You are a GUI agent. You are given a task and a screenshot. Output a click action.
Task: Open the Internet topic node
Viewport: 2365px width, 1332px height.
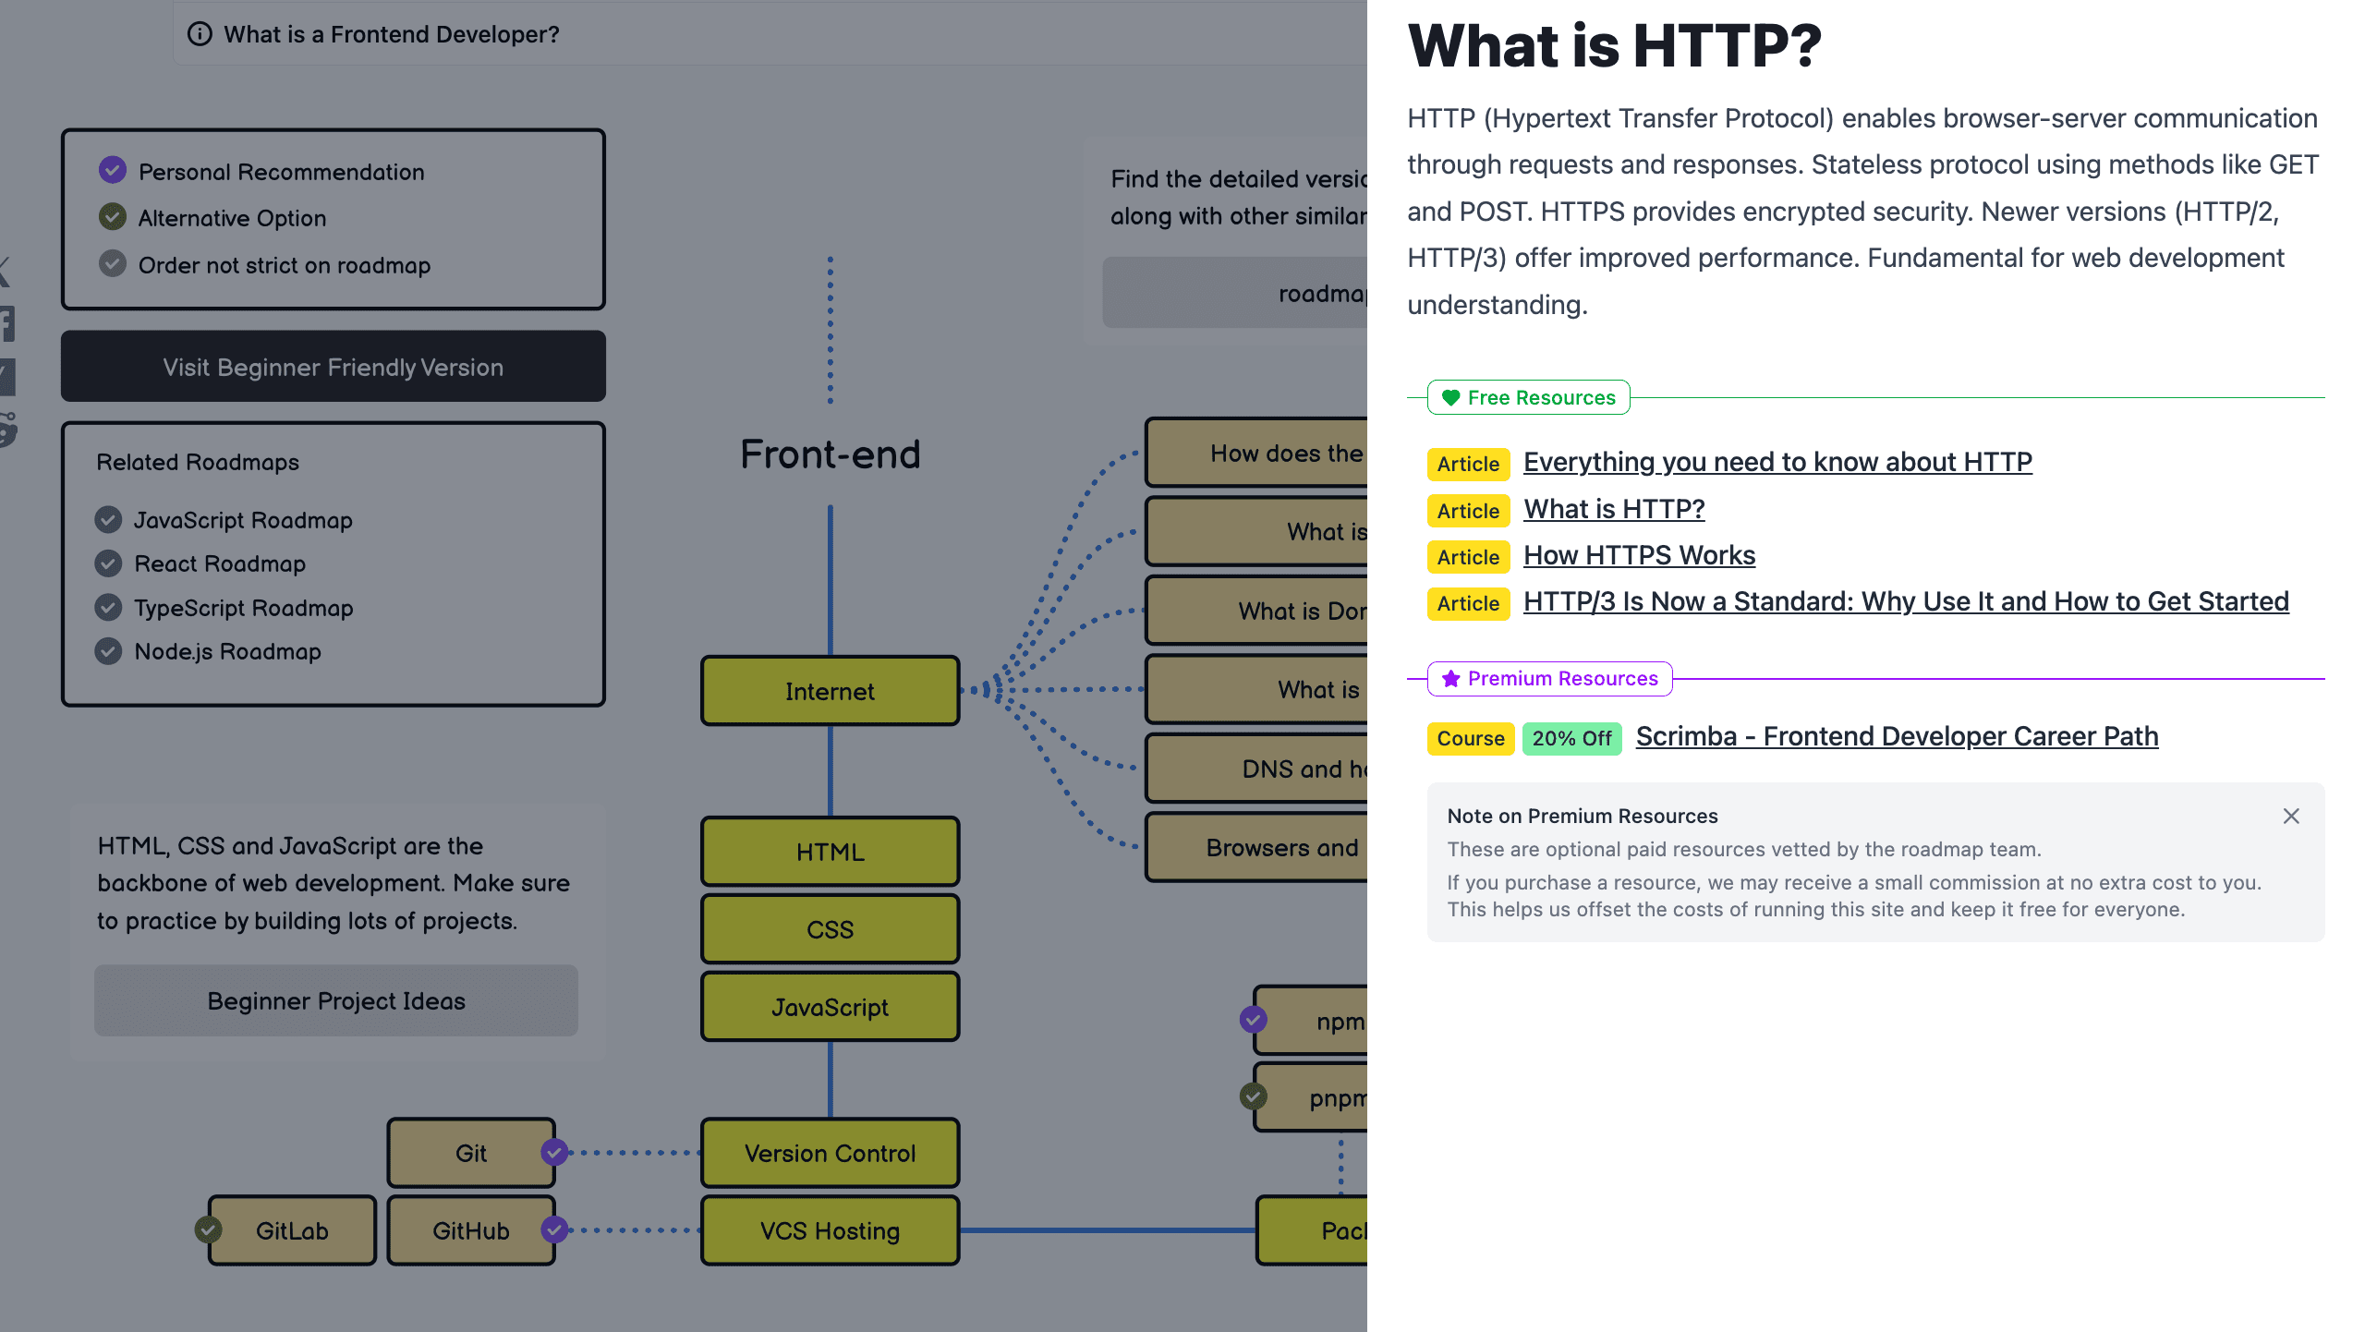point(829,690)
